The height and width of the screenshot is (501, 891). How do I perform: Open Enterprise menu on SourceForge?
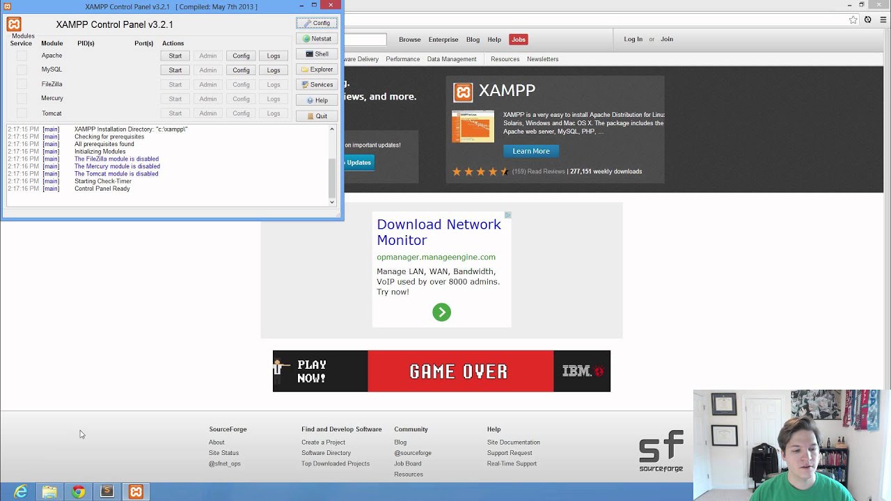(x=443, y=40)
